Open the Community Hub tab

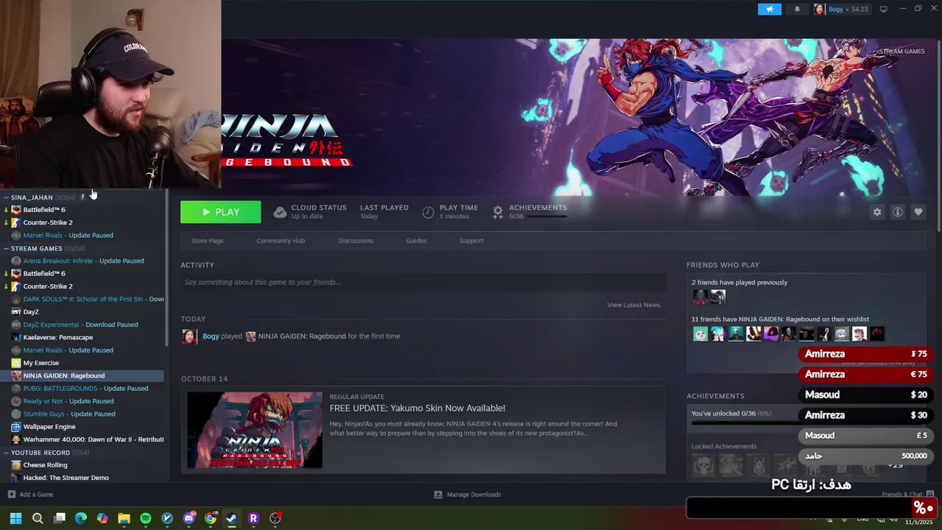pos(280,241)
